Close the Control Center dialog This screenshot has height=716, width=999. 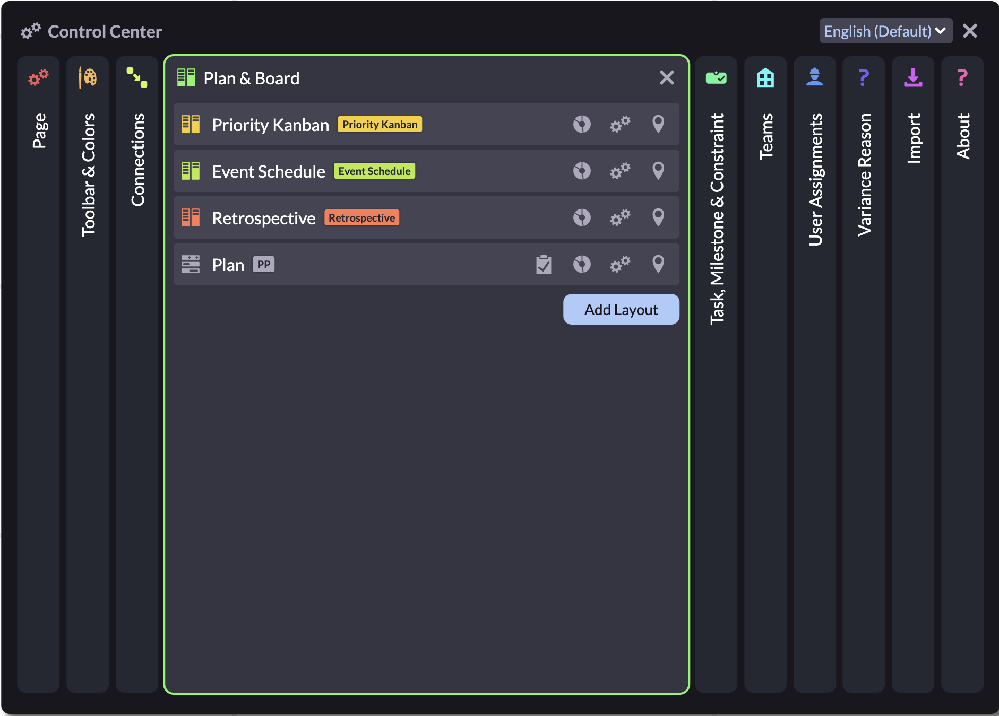[970, 31]
